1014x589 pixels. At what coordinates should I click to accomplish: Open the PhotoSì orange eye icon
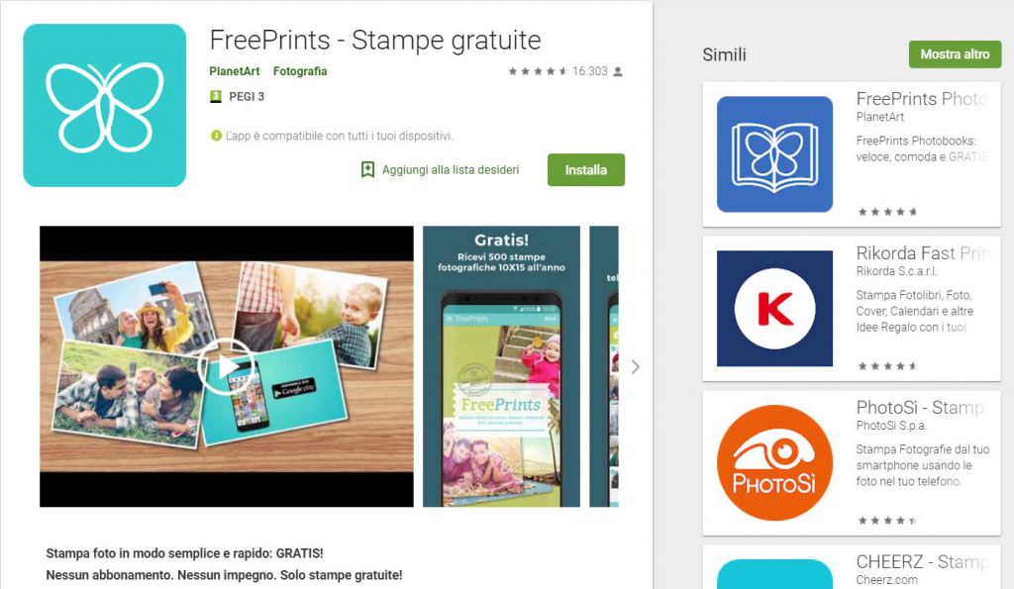[774, 463]
